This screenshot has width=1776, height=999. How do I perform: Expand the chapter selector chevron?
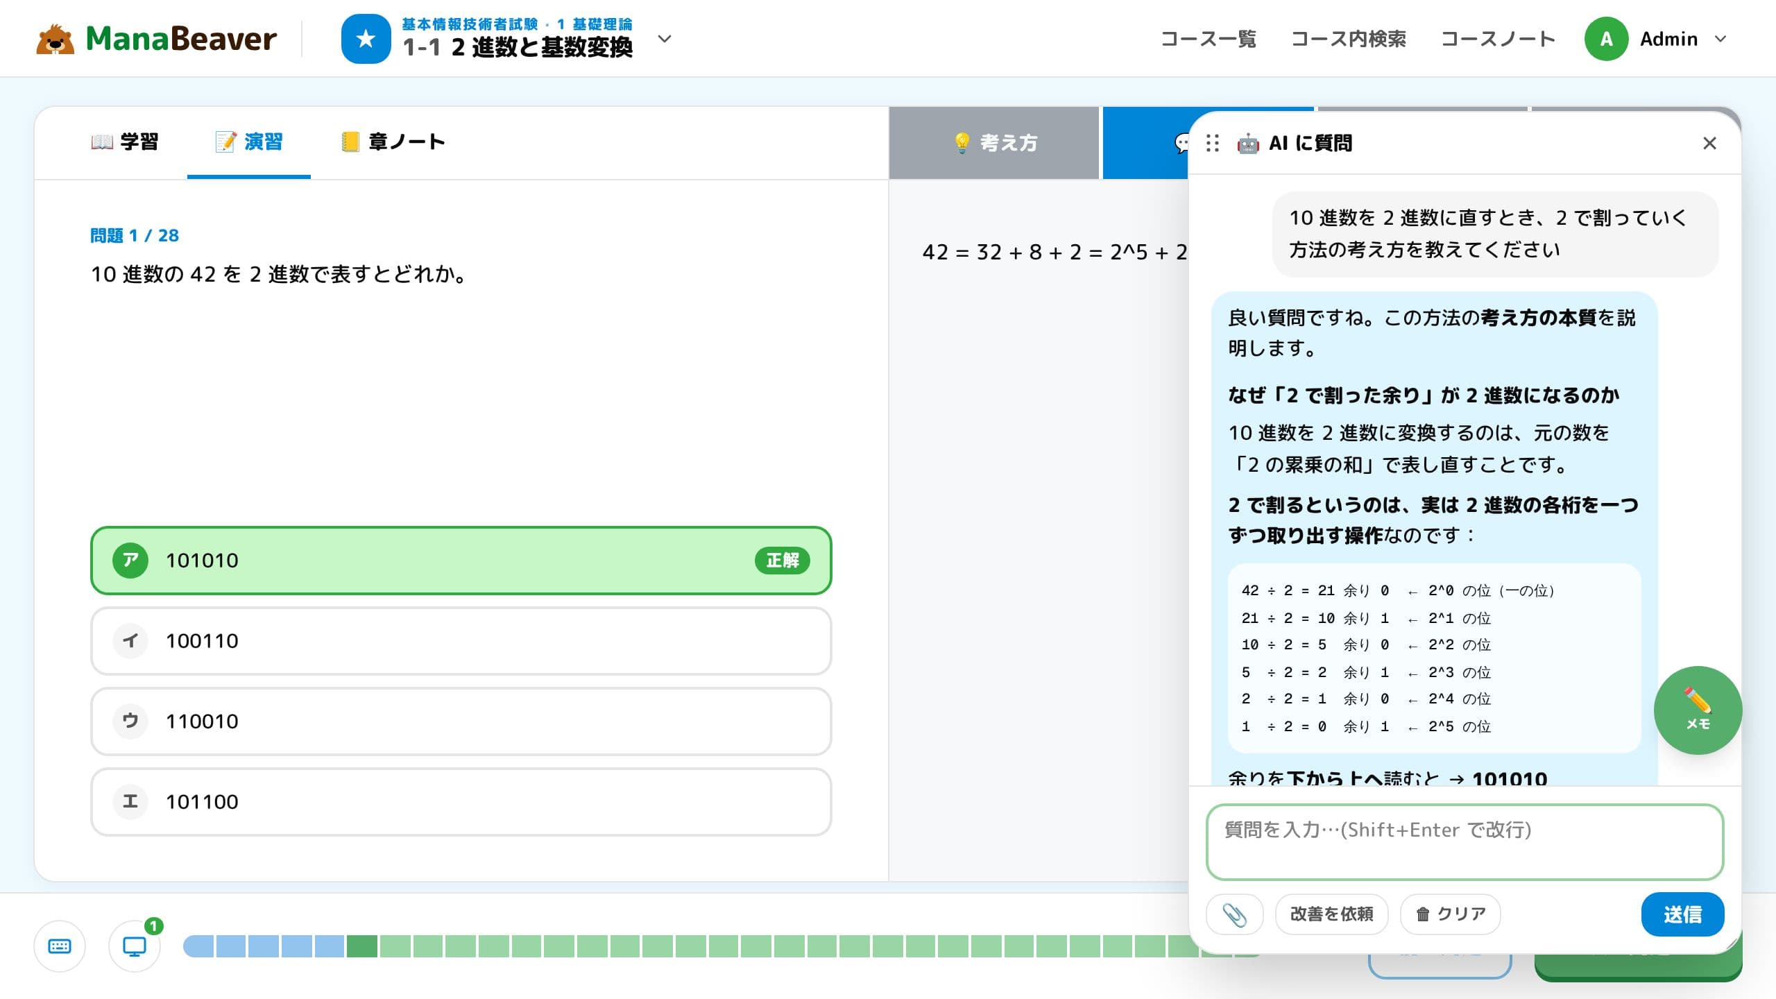(x=664, y=39)
